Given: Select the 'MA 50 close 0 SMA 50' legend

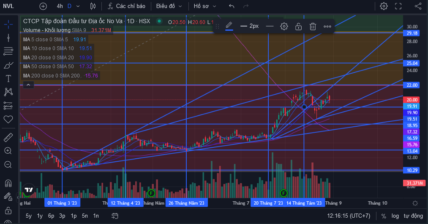Looking at the screenshot, I should 48,67.
